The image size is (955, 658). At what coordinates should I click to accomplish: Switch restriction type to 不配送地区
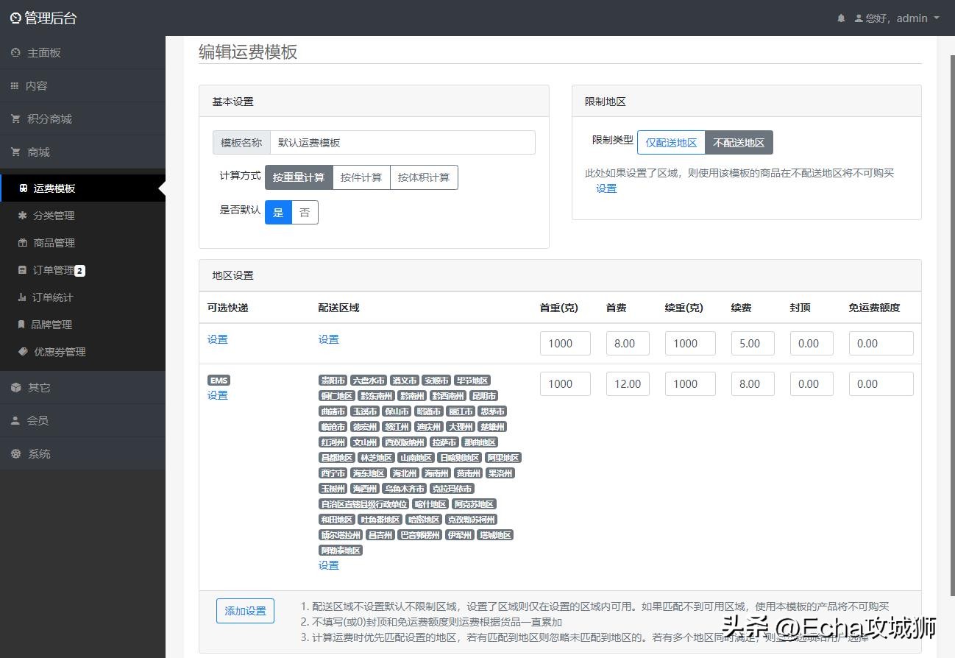point(739,142)
